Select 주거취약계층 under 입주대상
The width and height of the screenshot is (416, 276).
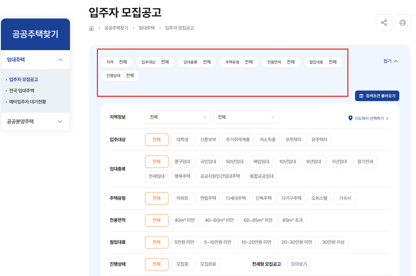point(238,140)
